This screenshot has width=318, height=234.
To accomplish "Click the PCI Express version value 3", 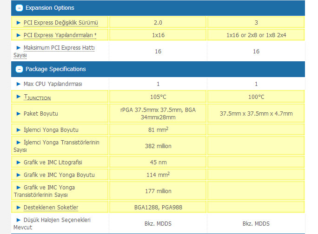I will point(256,23).
